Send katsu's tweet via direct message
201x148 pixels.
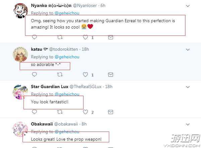[x=112, y=75]
